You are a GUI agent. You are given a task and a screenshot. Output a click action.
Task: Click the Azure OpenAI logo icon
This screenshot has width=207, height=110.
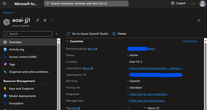7,22
